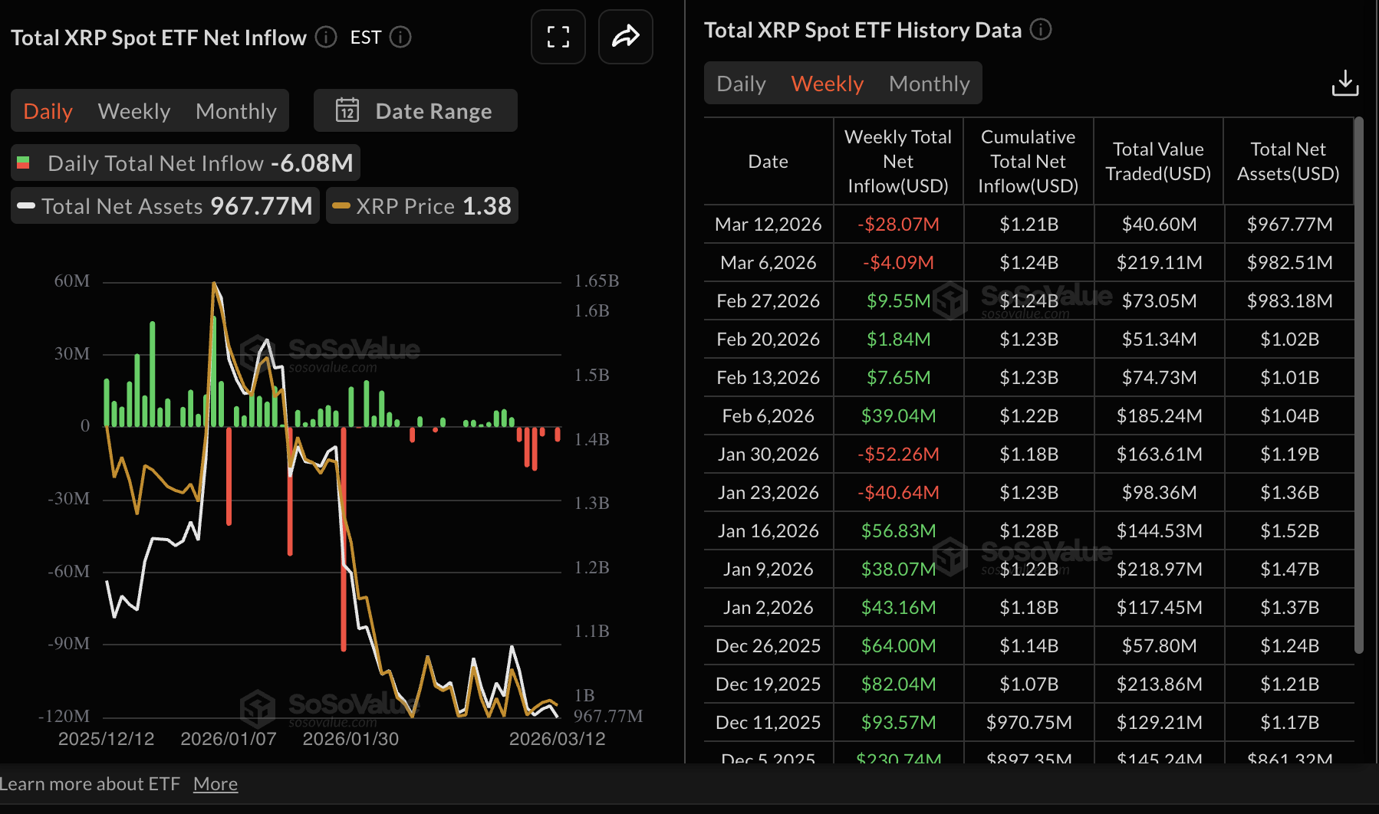The image size is (1379, 814).
Task: Toggle XRP Price series visibility
Action: pos(423,206)
